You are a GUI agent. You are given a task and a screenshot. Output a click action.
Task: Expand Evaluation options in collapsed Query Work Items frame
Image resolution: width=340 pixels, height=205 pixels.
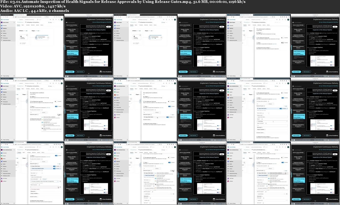pyautogui.click(x=147, y=119)
